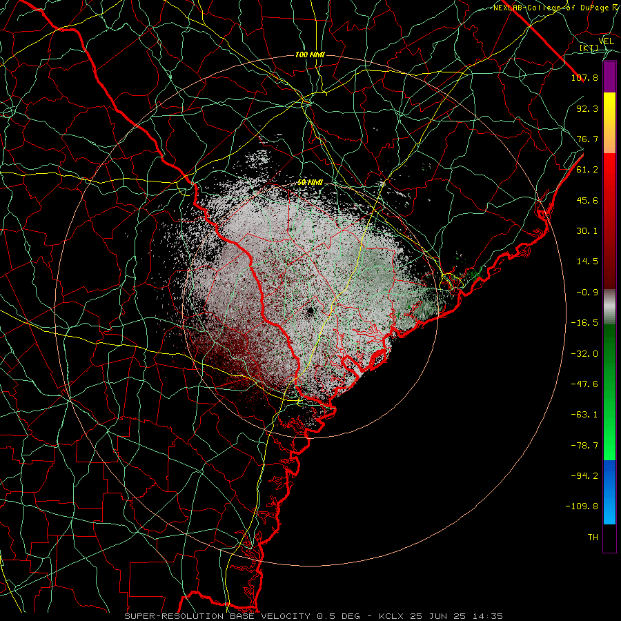The height and width of the screenshot is (621, 621).
Task: Click the -16.5 legend value
Action: pos(584,323)
